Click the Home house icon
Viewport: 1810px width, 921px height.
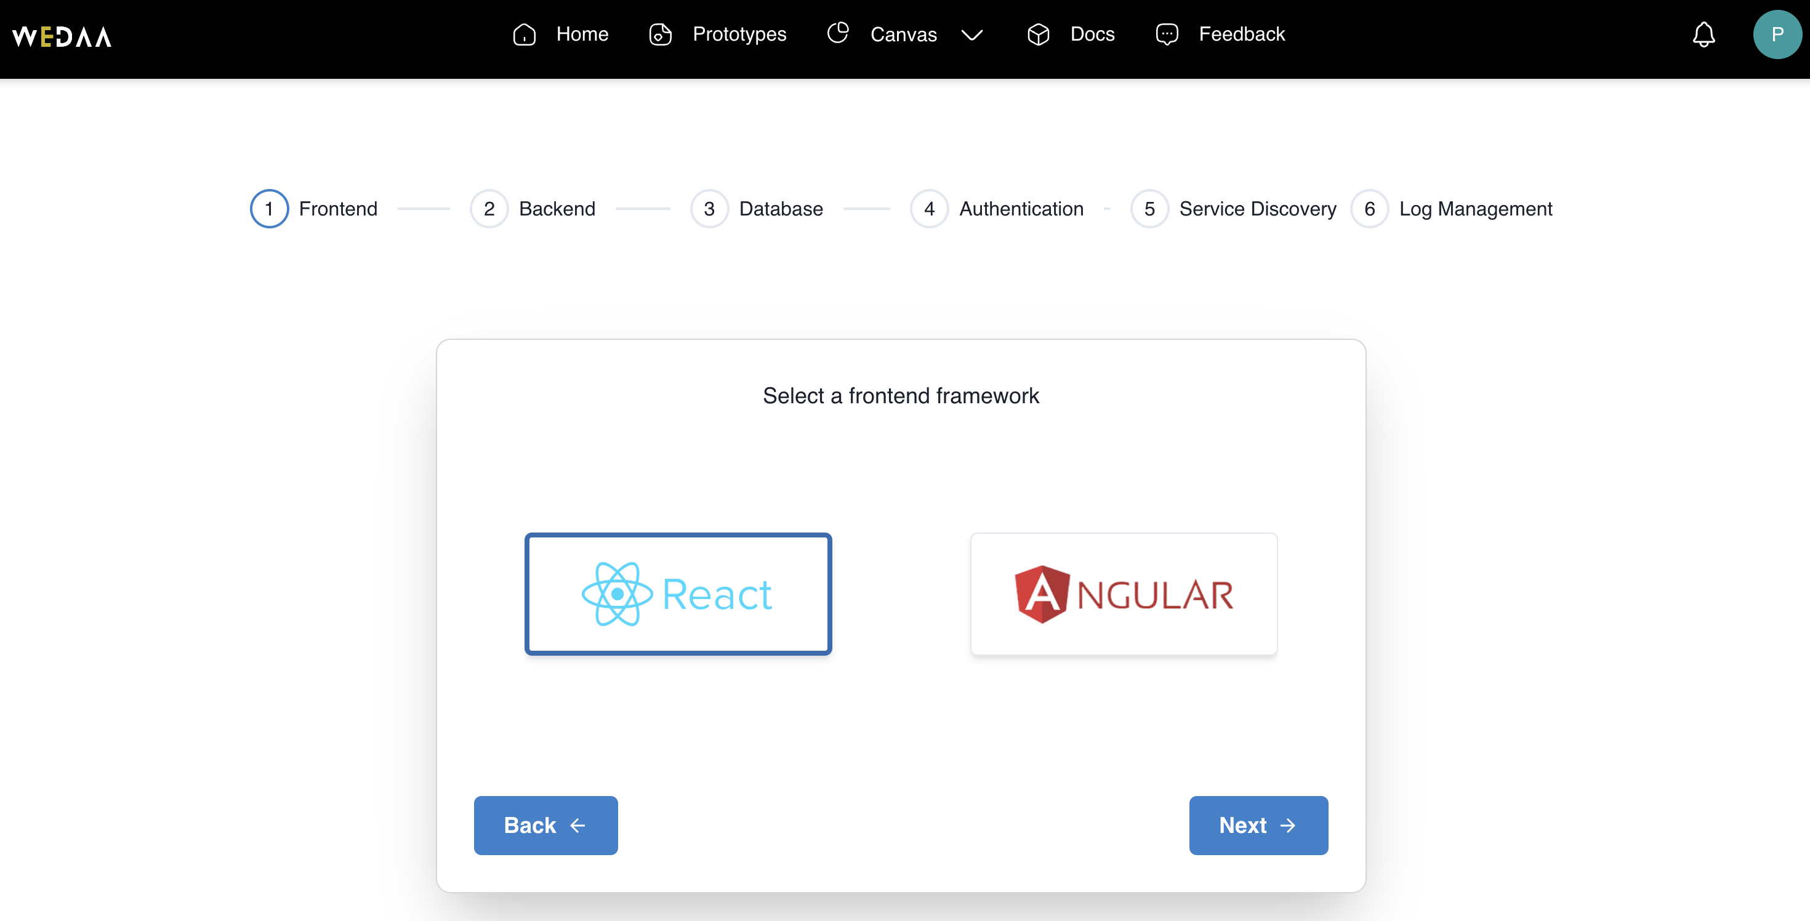point(524,34)
